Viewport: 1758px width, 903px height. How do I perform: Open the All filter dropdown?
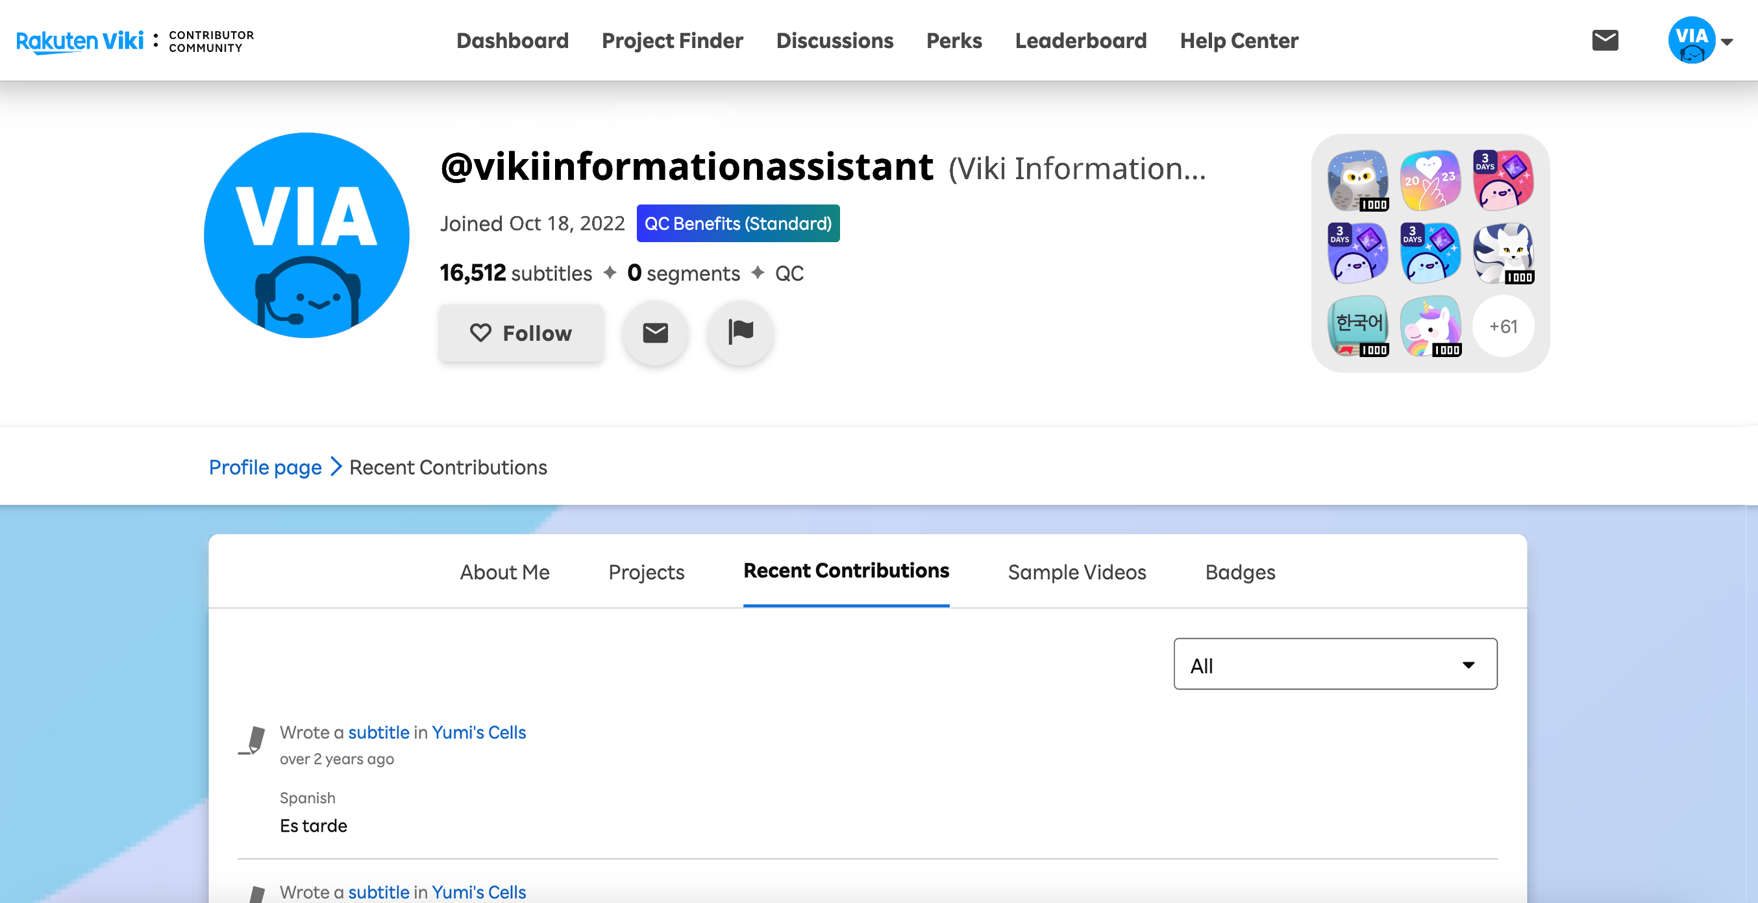pyautogui.click(x=1335, y=664)
